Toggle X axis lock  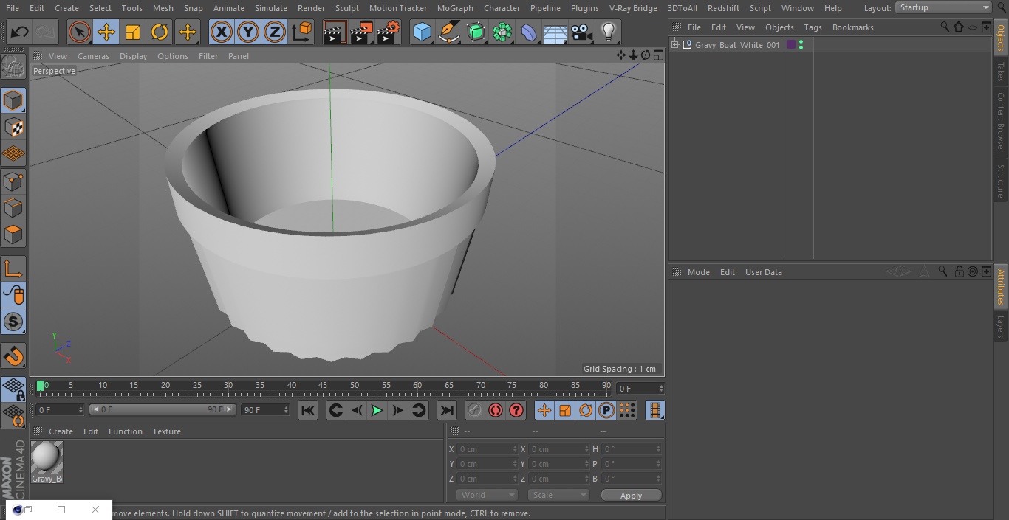[x=221, y=32]
